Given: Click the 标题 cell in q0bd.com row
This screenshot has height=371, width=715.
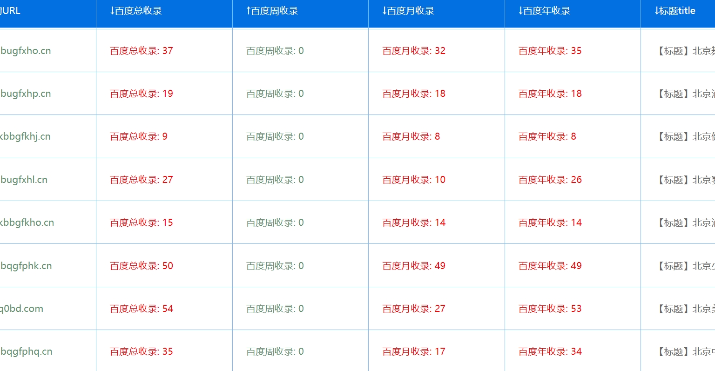Looking at the screenshot, I should pyautogui.click(x=685, y=309).
